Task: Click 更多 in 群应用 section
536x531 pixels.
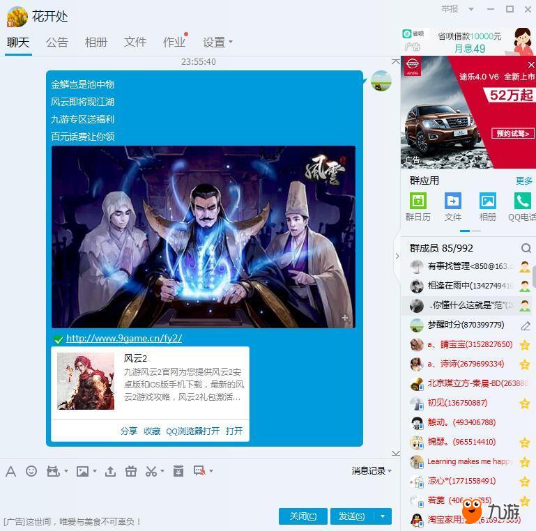Action: tap(524, 180)
